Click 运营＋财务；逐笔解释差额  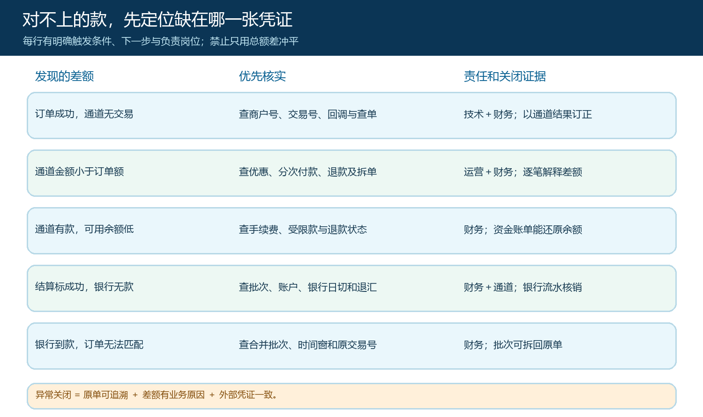[523, 172]
